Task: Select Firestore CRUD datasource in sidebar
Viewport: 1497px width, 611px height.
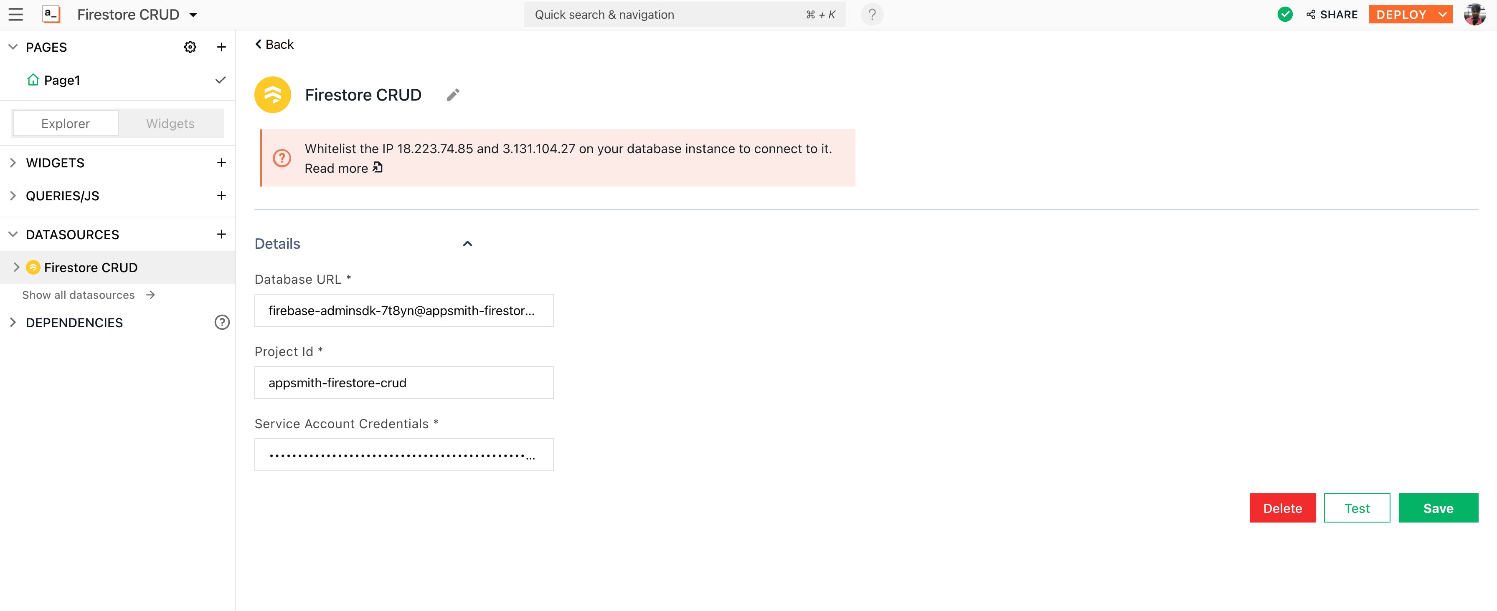Action: (91, 268)
